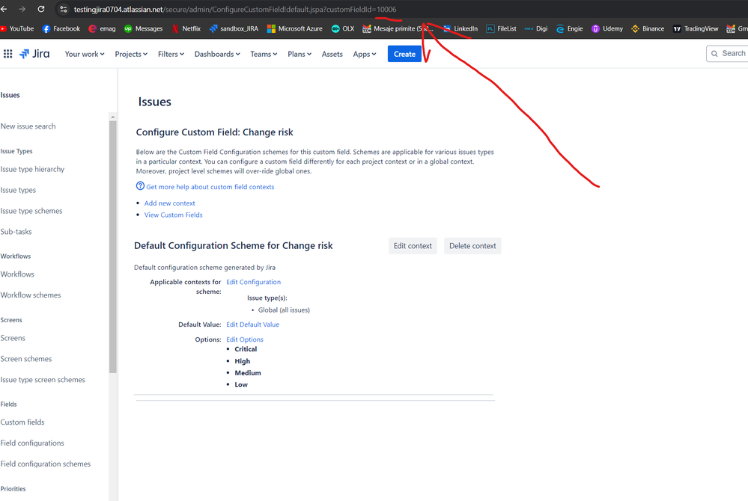The height and width of the screenshot is (501, 748).
Task: Click the Global (all issues) text
Action: tap(284, 310)
